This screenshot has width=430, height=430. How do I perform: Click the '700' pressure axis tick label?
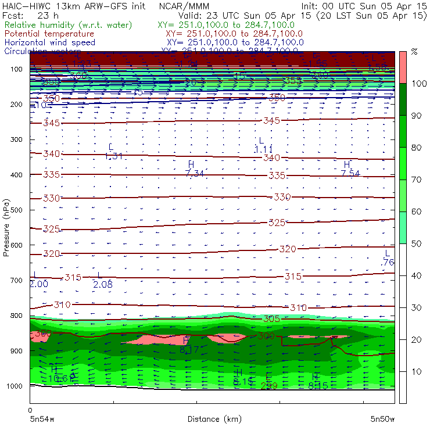tap(16, 280)
